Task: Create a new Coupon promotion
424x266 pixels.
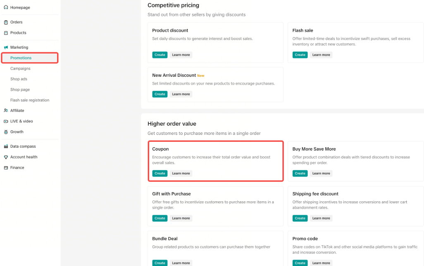Action: (160, 174)
